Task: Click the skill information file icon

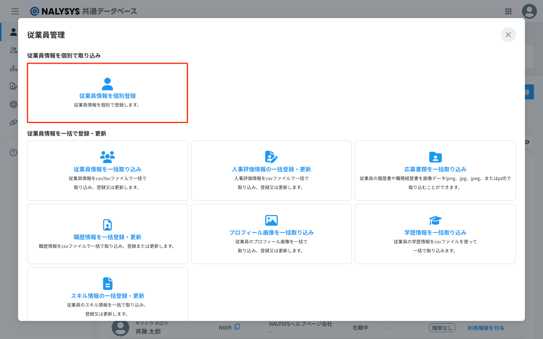Action: click(107, 284)
